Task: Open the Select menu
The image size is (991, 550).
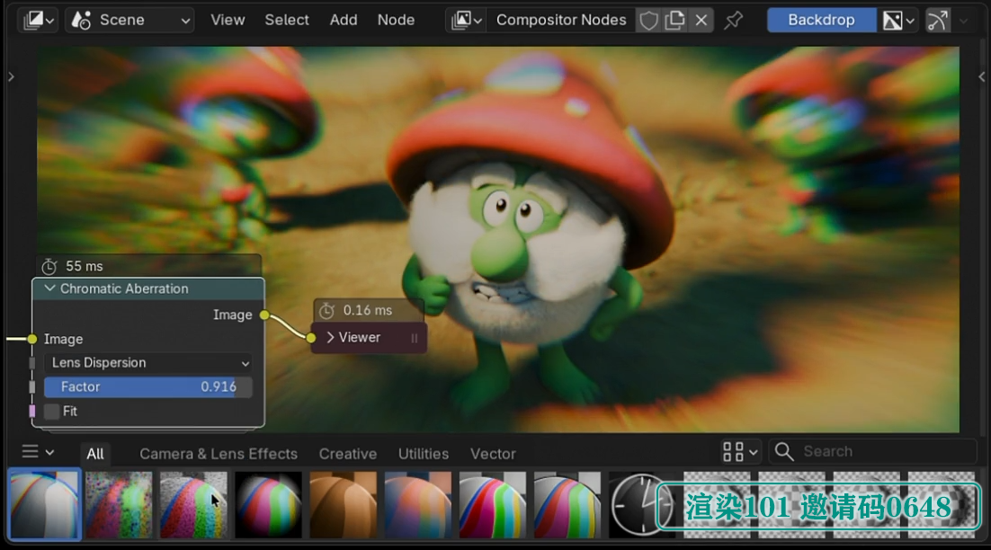Action: [x=287, y=20]
